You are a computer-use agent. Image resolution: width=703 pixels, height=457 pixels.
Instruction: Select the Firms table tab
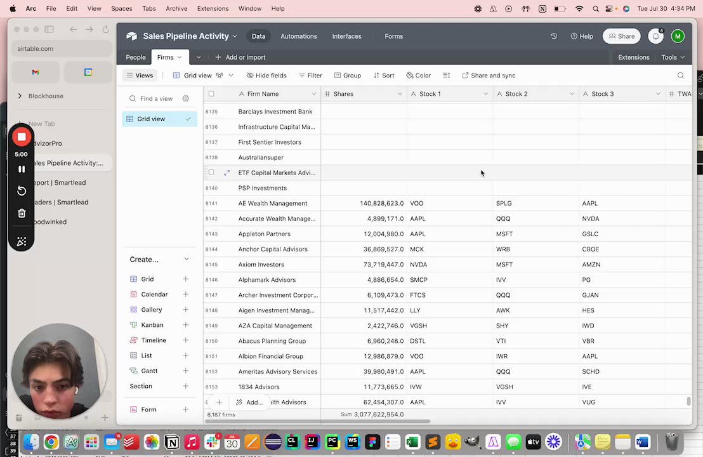tap(169, 57)
